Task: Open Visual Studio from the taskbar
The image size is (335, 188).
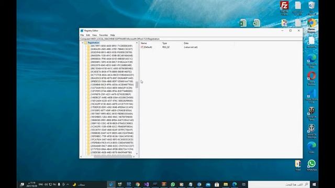Action: pos(147,184)
